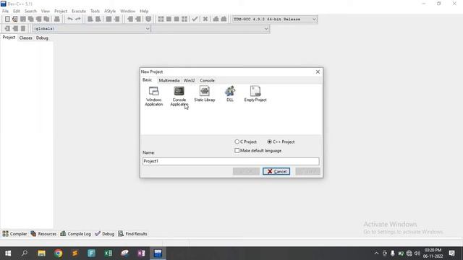The width and height of the screenshot is (463, 260).
Task: Open the Search menu
Action: tap(30, 11)
